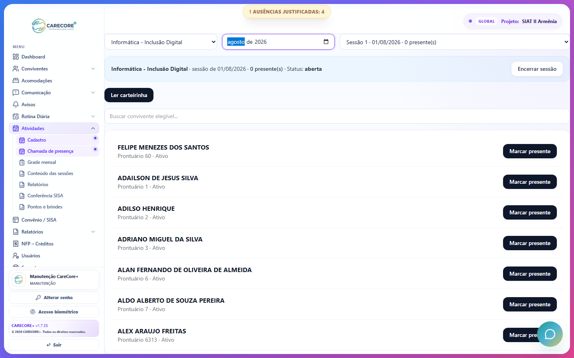
Task: Expand the Rotina Diária submenu chevron
Action: (93, 117)
